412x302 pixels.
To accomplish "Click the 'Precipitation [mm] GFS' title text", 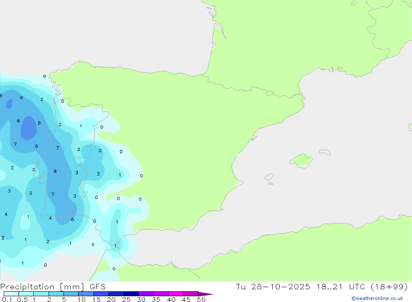I will pos(53,287).
